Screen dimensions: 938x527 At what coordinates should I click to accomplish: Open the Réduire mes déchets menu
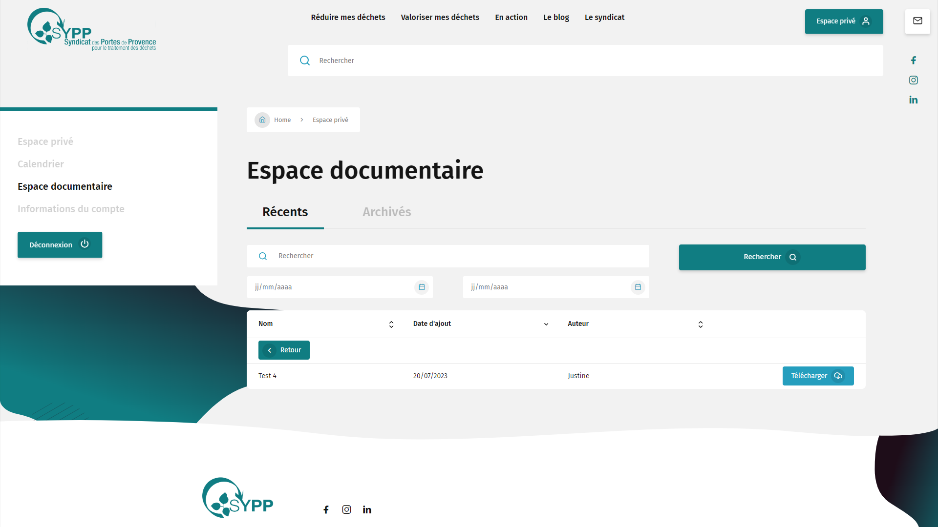point(348,17)
